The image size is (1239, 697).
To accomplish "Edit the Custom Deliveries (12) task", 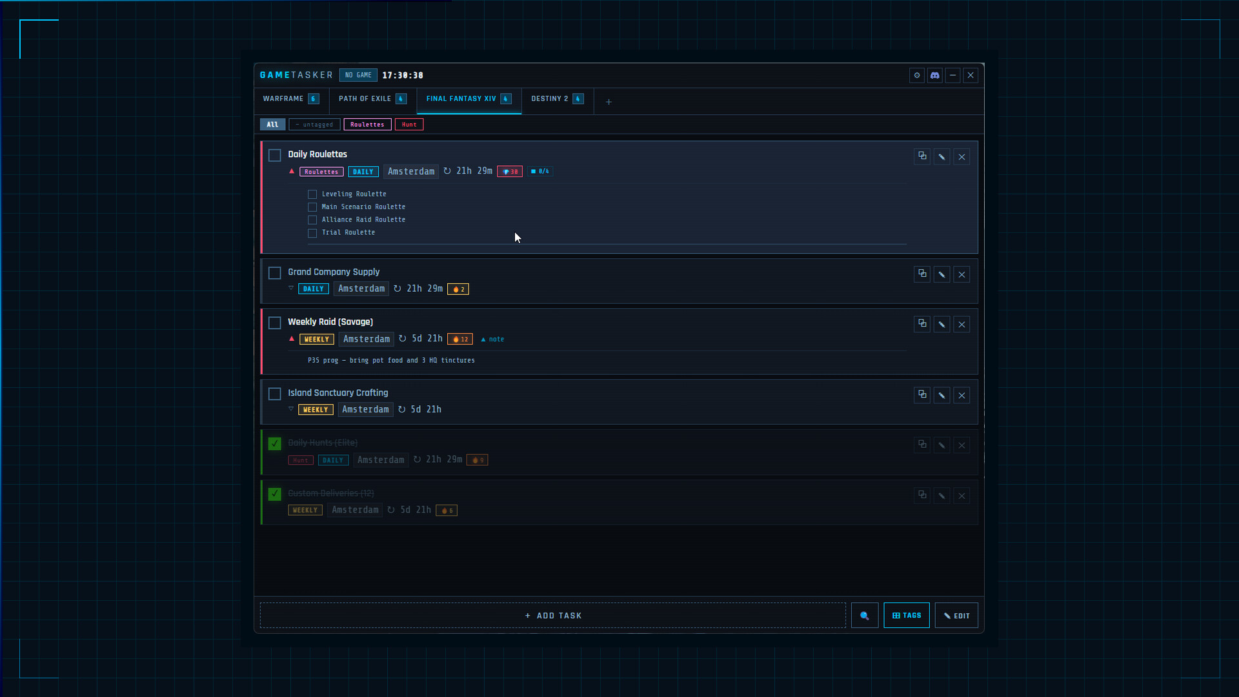I will 942,496.
